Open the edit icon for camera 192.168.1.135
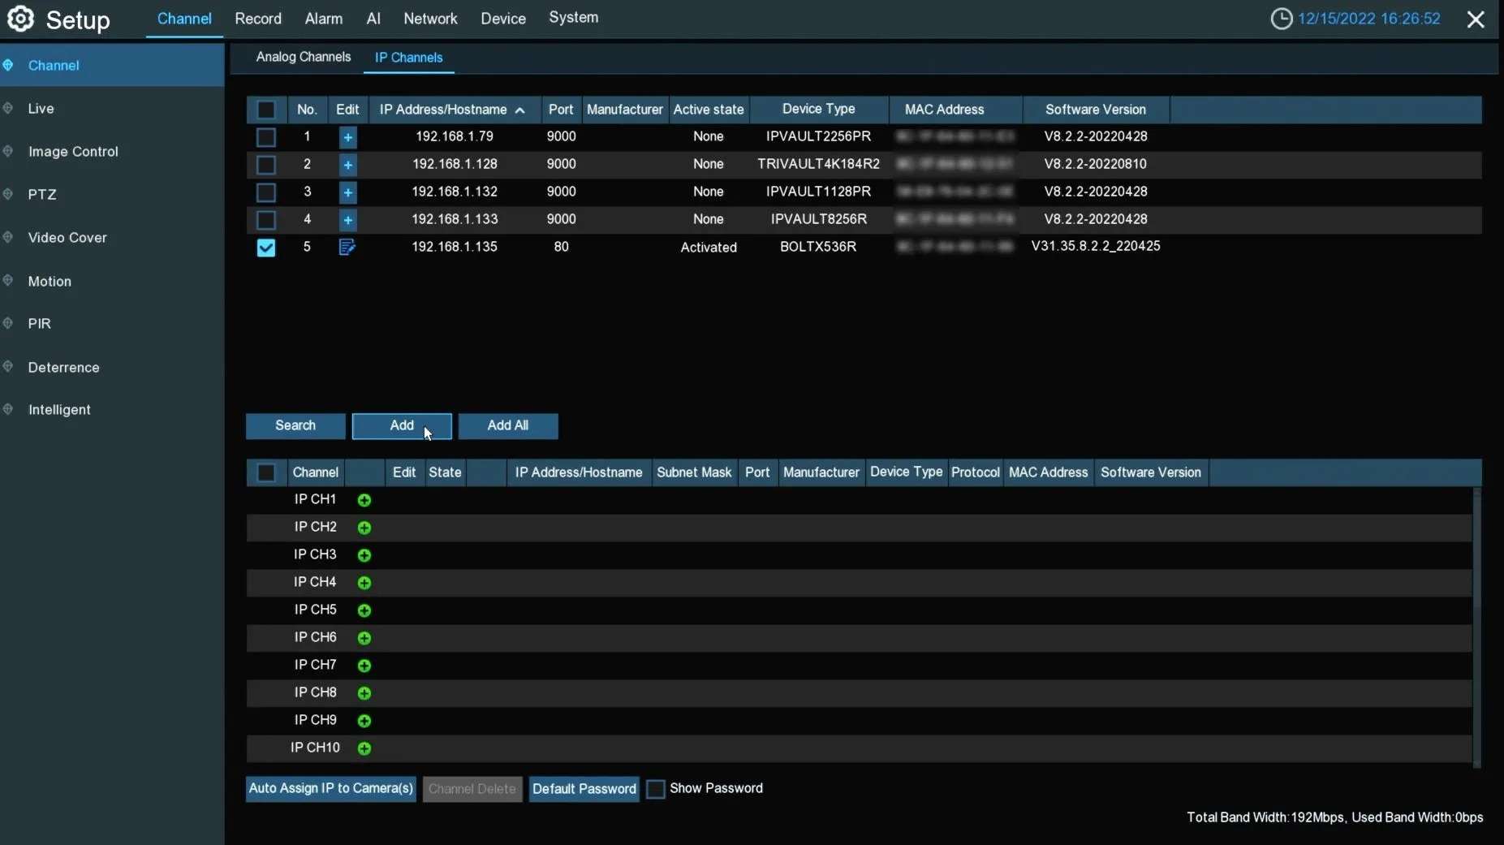The width and height of the screenshot is (1504, 845). 347,248
